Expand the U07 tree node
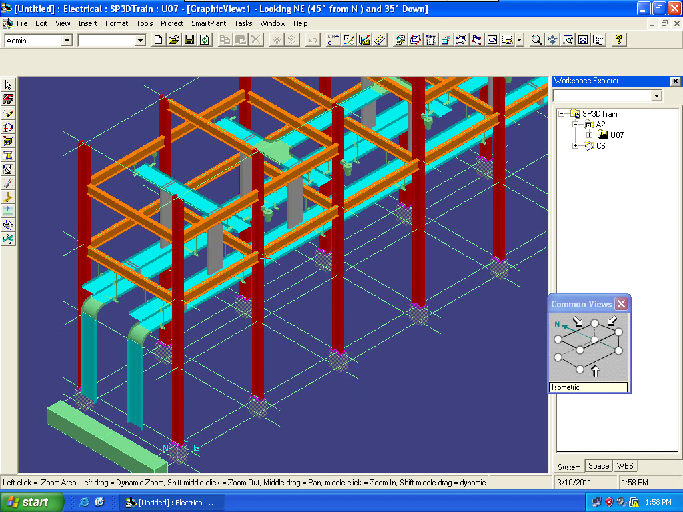The height and width of the screenshot is (512, 683). coord(589,135)
